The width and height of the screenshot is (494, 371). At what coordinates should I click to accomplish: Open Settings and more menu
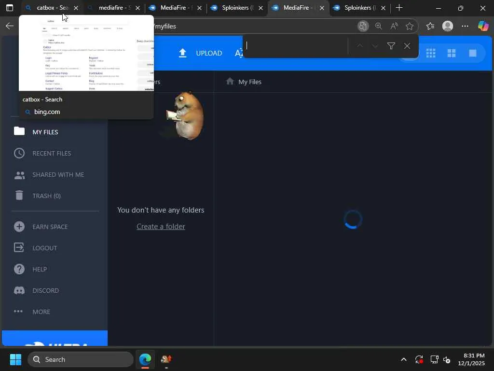coord(465,26)
